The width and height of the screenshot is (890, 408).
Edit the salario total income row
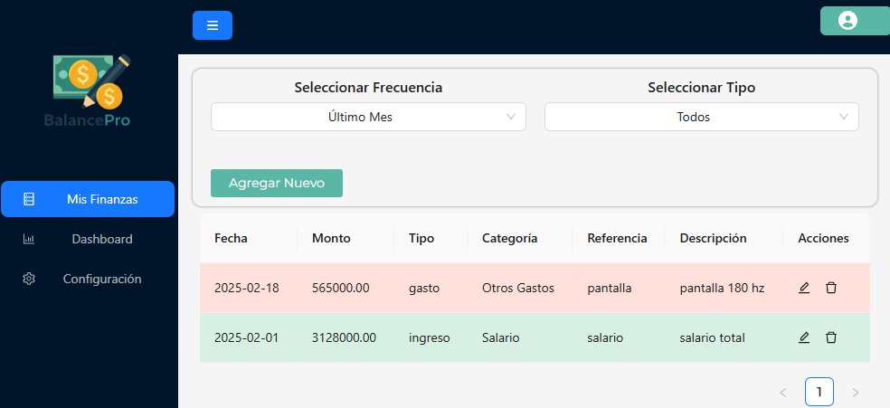[x=804, y=337]
